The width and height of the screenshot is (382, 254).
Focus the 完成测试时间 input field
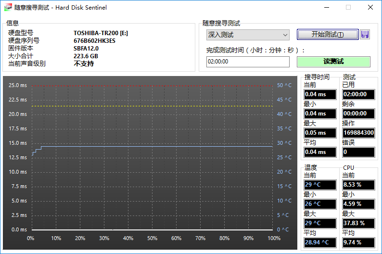point(248,62)
